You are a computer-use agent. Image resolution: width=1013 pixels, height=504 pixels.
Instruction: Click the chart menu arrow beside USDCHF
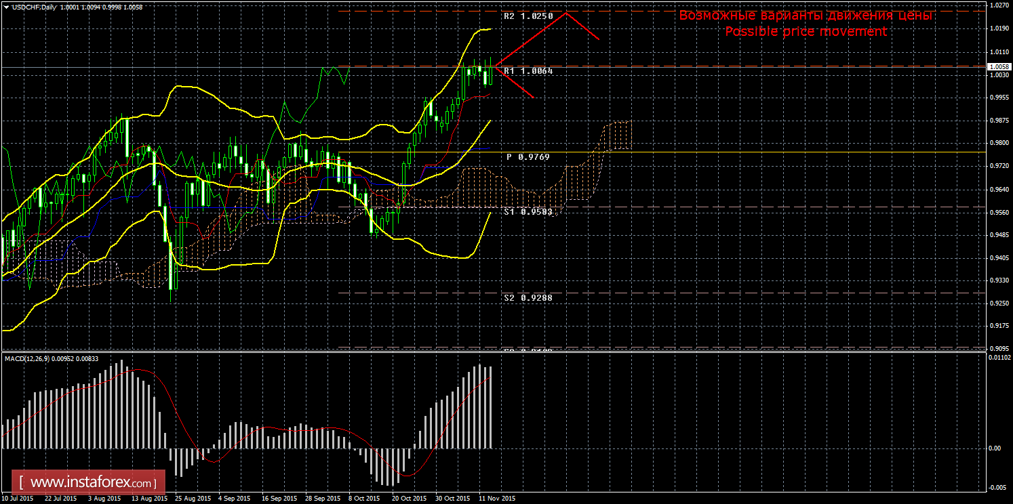[6, 7]
